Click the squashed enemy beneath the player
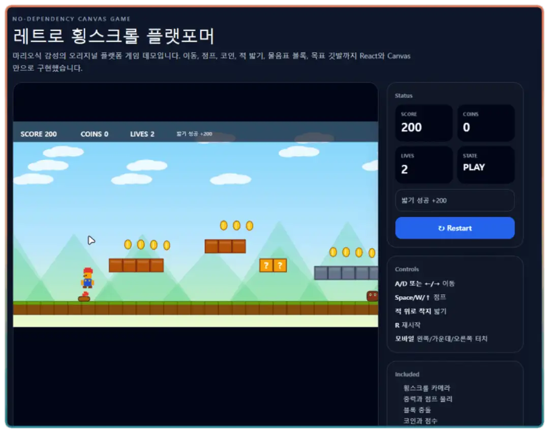 [x=84, y=298]
